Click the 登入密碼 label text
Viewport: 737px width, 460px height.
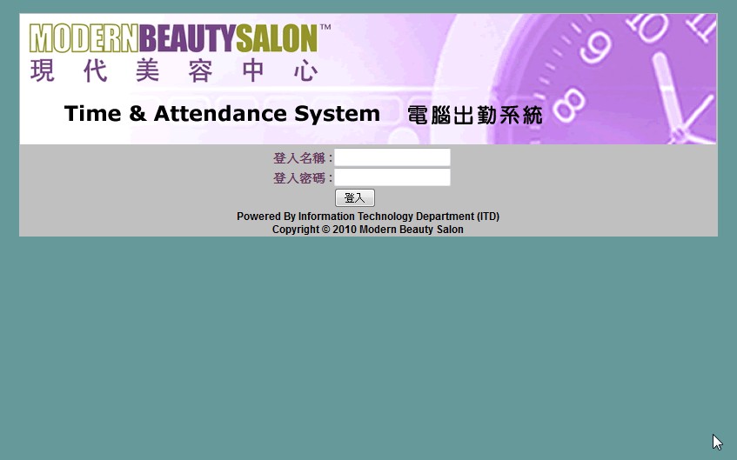point(303,178)
